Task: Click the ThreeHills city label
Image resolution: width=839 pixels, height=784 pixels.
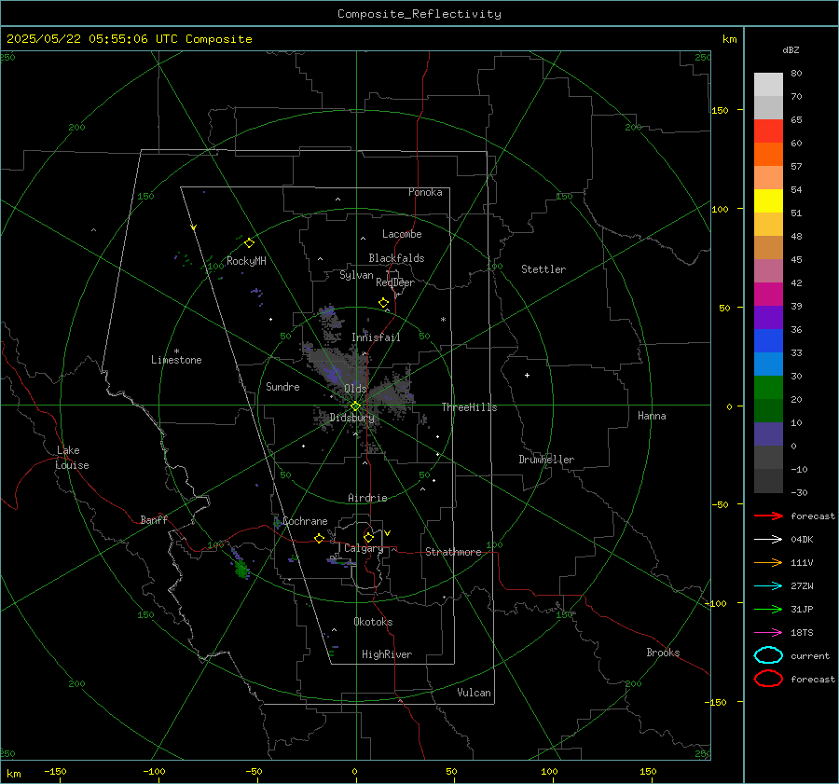Action: pyautogui.click(x=469, y=407)
